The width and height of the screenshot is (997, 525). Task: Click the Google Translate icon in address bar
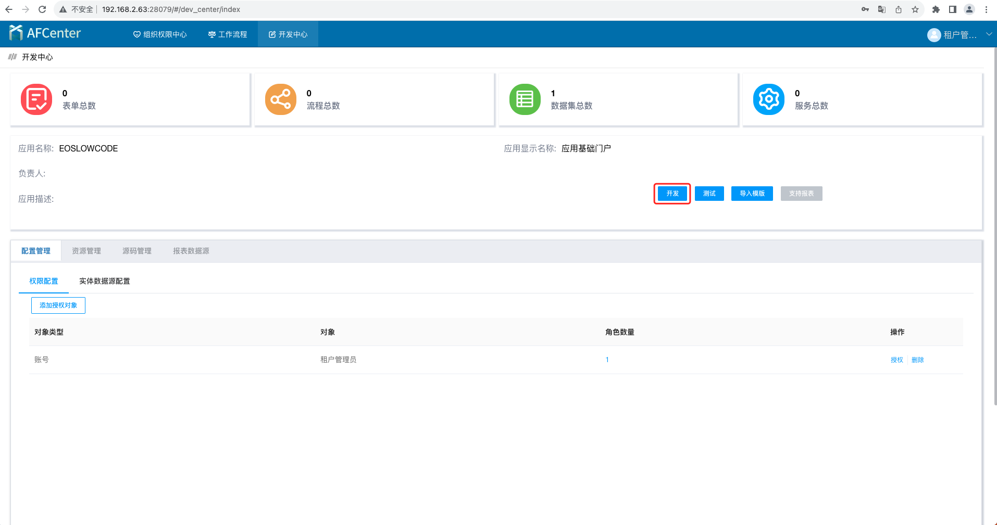coord(882,9)
